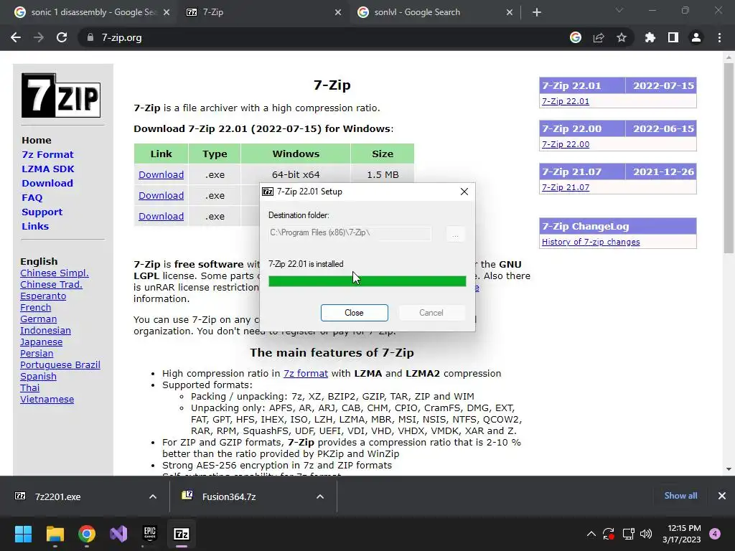
Task: Show all downloads
Action: [680, 496]
